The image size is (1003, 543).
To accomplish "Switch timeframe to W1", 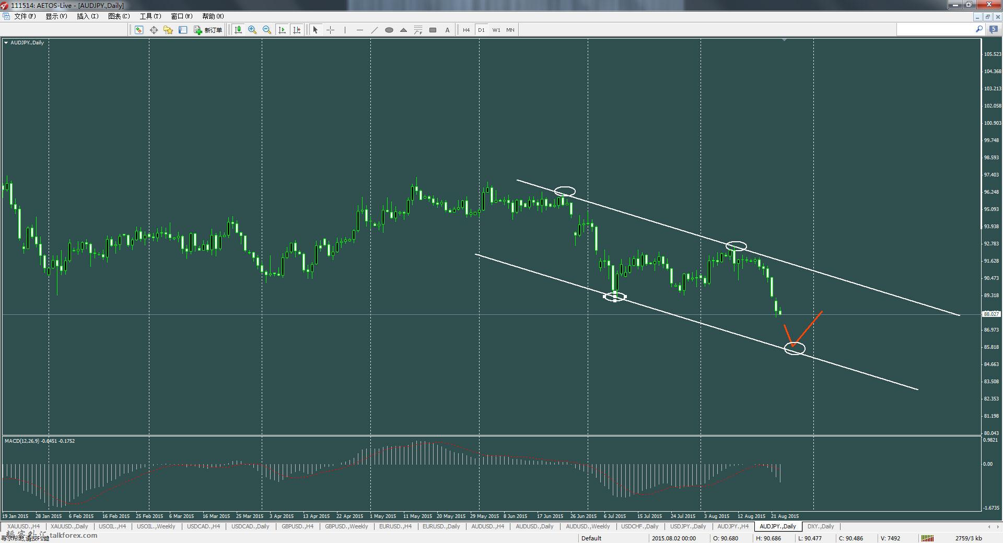I will point(496,30).
